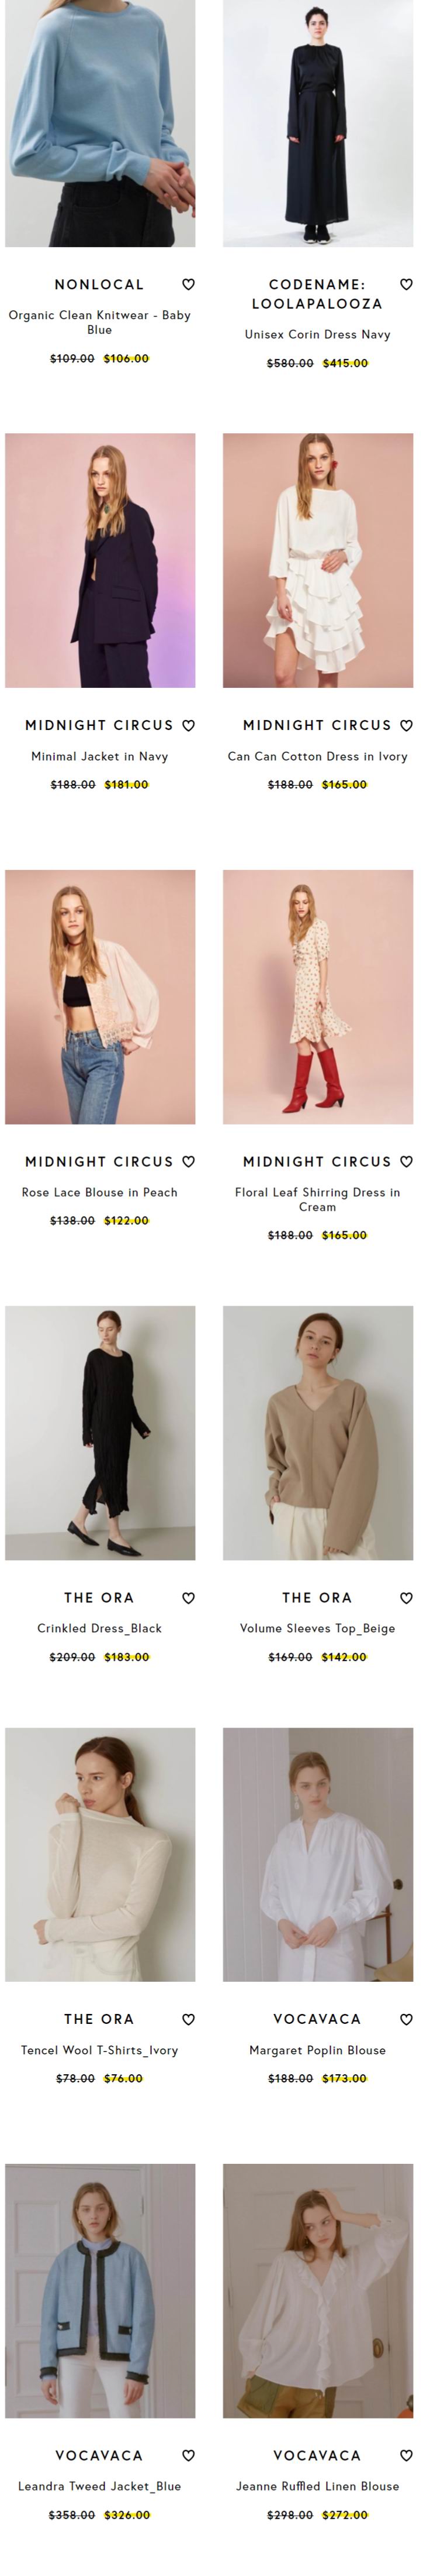Open Unisex Corin Dress Navy product link

click(x=317, y=335)
